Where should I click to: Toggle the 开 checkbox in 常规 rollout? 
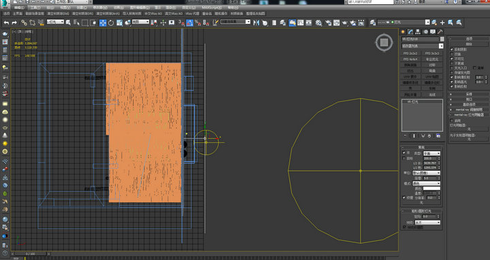404,153
